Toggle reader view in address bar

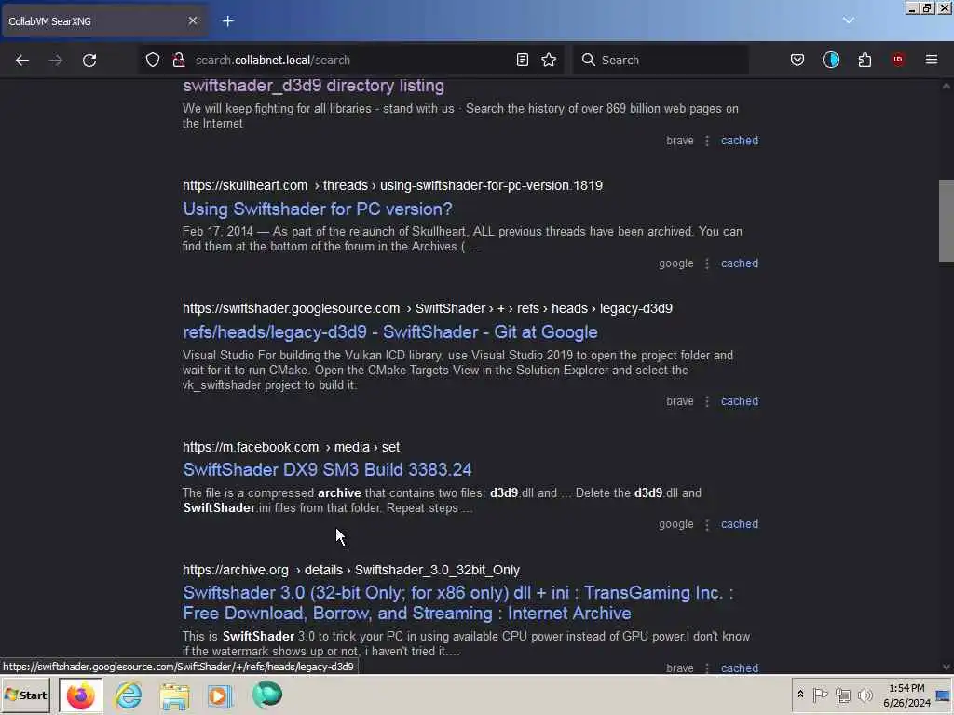click(522, 60)
